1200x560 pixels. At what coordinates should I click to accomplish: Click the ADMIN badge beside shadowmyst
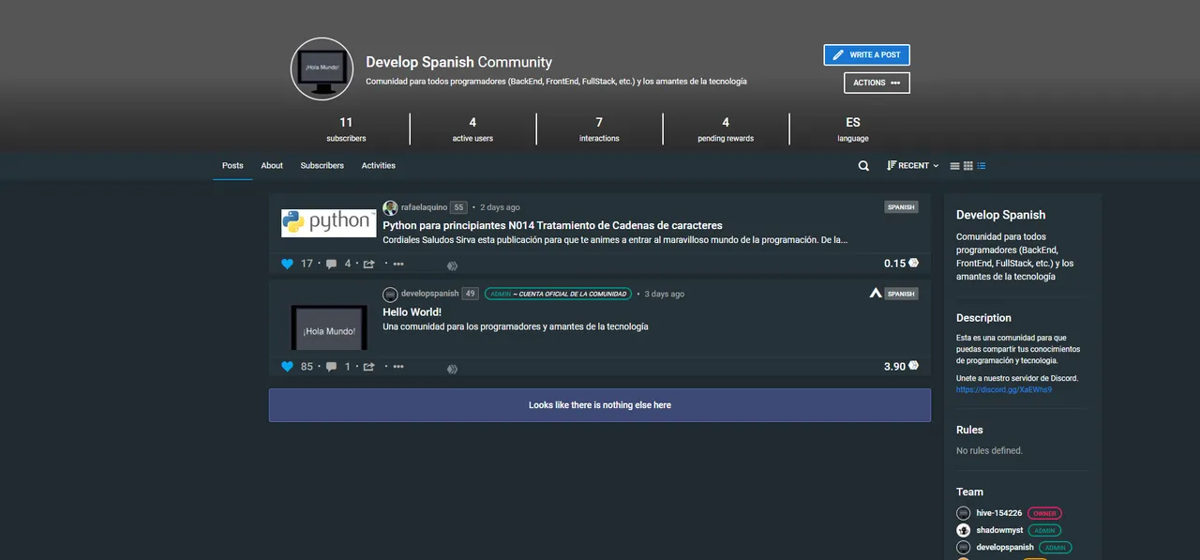click(x=1044, y=530)
